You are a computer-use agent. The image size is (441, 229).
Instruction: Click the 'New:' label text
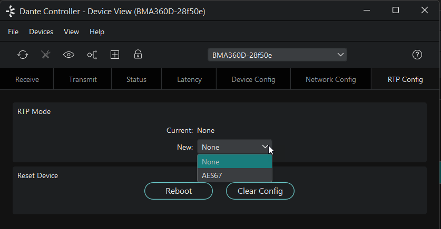(185, 147)
